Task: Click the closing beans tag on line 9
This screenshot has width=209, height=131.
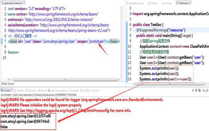Action: [14, 52]
